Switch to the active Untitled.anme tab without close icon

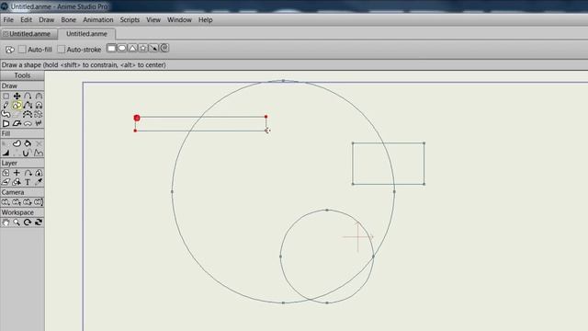coord(86,34)
